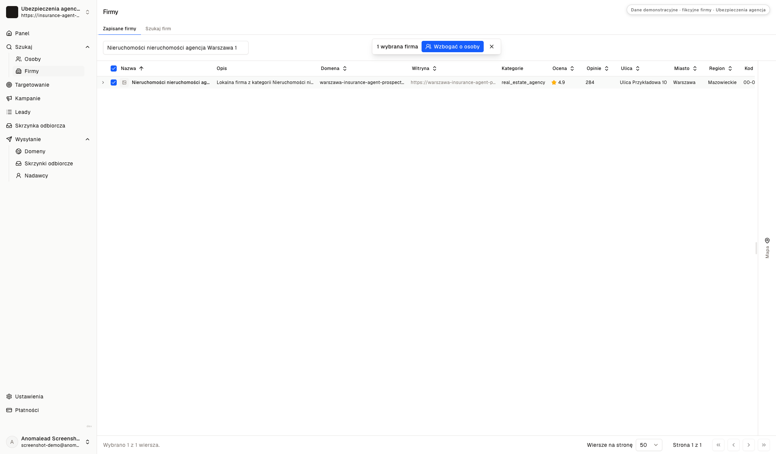Close the selected company banner
Image resolution: width=776 pixels, height=454 pixels.
tap(492, 47)
